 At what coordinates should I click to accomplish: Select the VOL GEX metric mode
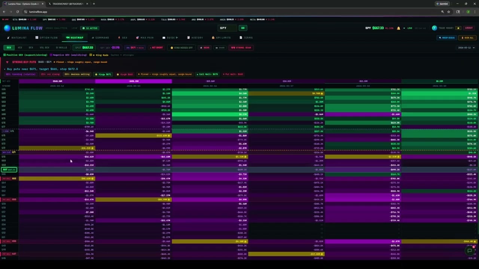[x=45, y=47]
